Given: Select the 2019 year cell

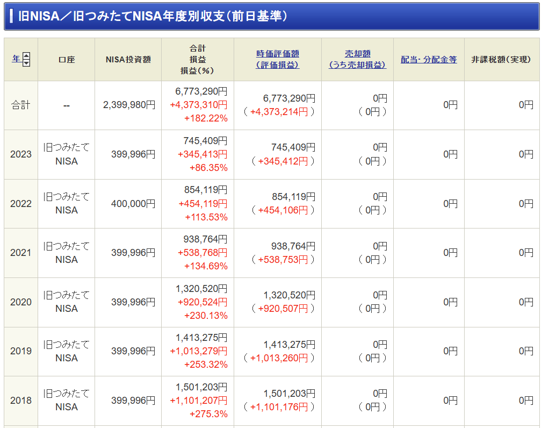Looking at the screenshot, I should 21,351.
